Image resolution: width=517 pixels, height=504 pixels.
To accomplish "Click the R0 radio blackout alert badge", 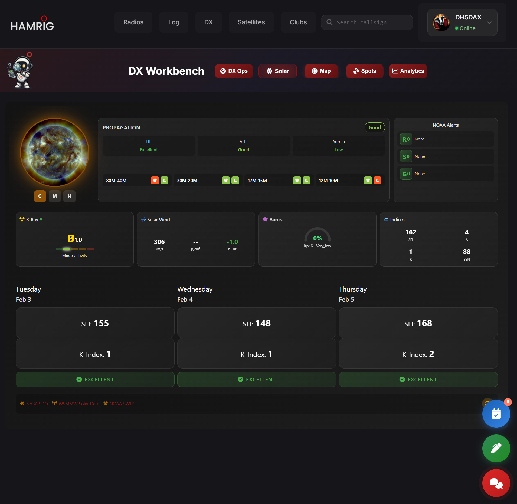I will coord(406,139).
